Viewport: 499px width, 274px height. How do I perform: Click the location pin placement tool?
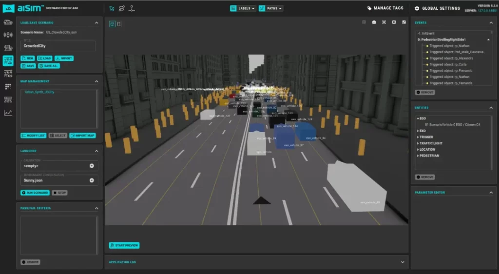click(132, 8)
